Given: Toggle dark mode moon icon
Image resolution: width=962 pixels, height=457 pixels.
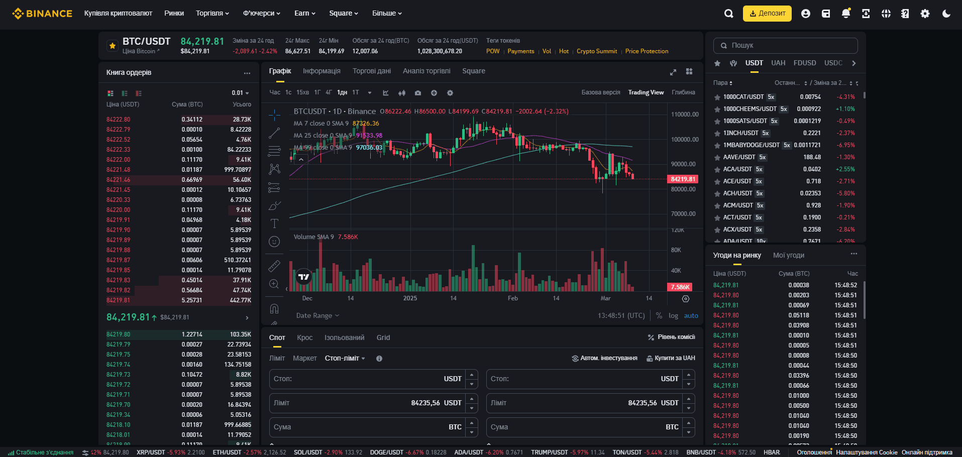Looking at the screenshot, I should tap(946, 14).
